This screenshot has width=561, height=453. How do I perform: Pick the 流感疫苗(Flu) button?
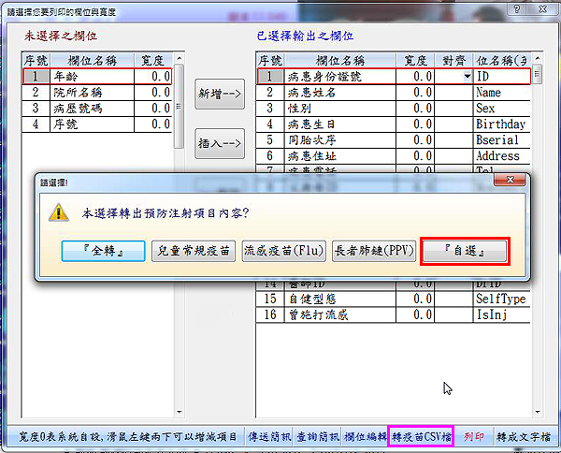click(282, 251)
